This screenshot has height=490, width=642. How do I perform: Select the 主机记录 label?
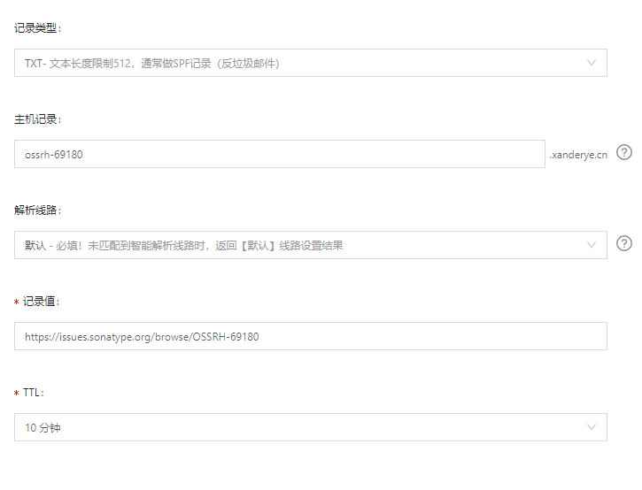pos(37,119)
